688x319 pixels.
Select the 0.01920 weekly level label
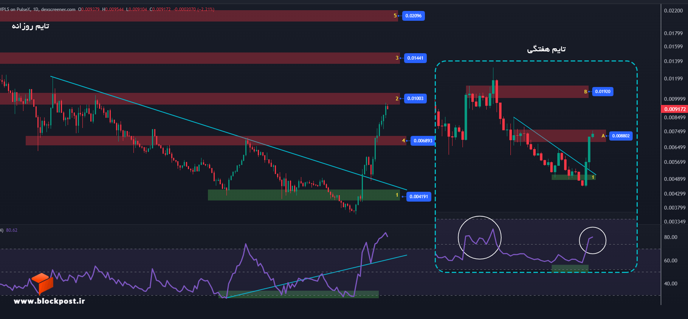pos(603,92)
